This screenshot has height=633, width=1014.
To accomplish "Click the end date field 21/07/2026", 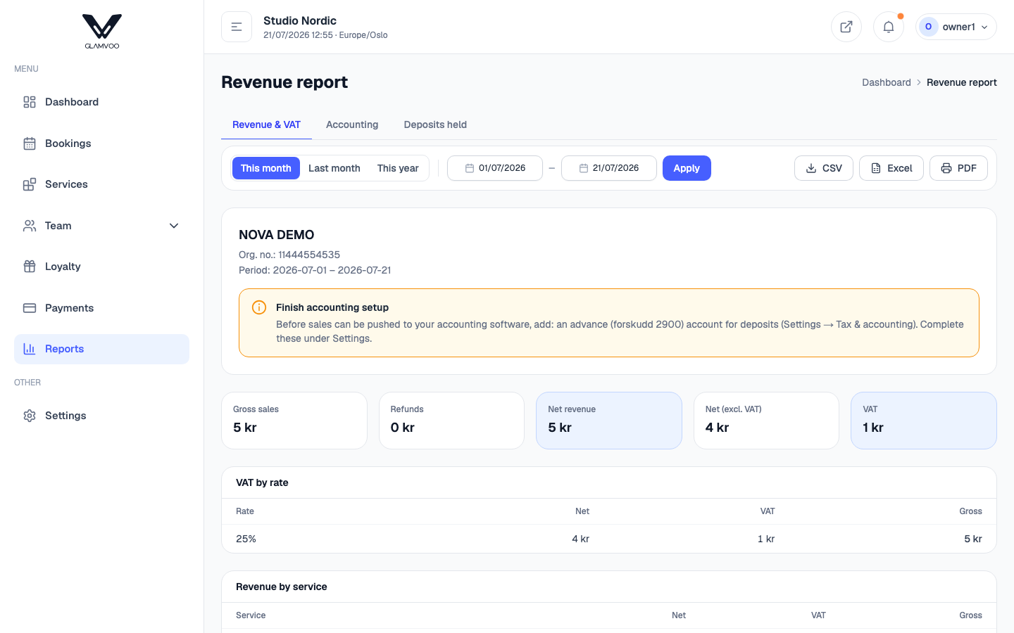I will 609,168.
